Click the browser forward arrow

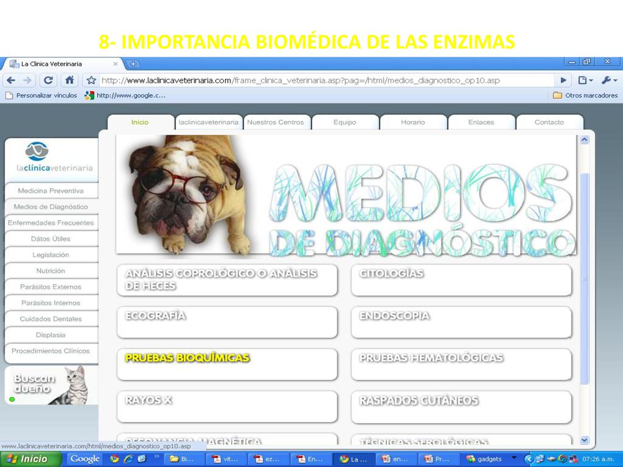[x=27, y=81]
